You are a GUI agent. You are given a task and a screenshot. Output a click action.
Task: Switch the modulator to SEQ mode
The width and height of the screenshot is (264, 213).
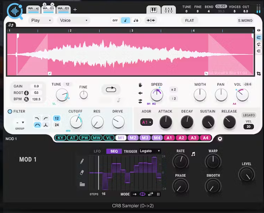click(x=114, y=151)
